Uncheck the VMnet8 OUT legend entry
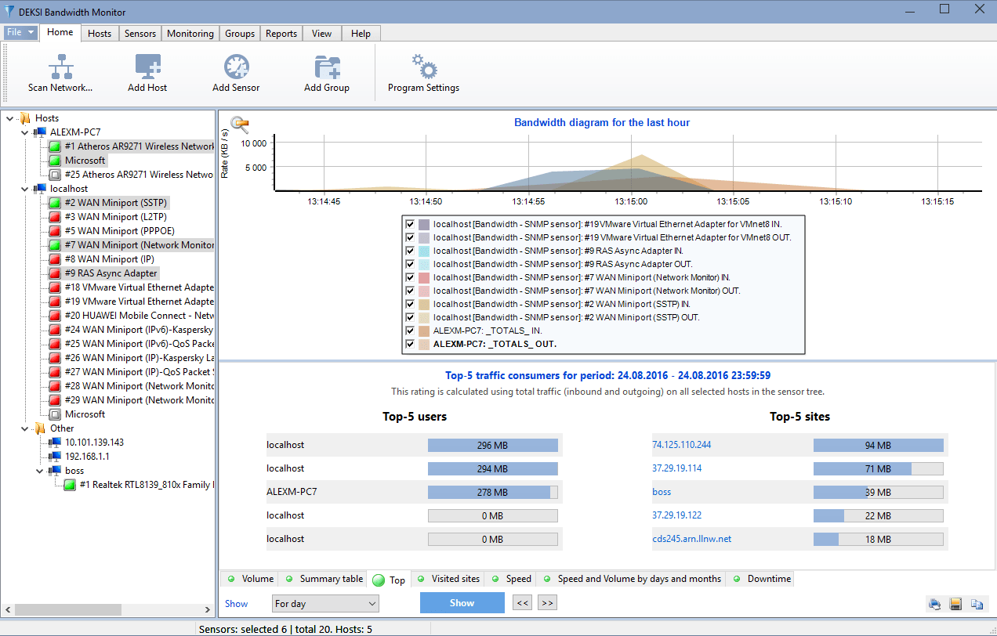 [x=409, y=237]
